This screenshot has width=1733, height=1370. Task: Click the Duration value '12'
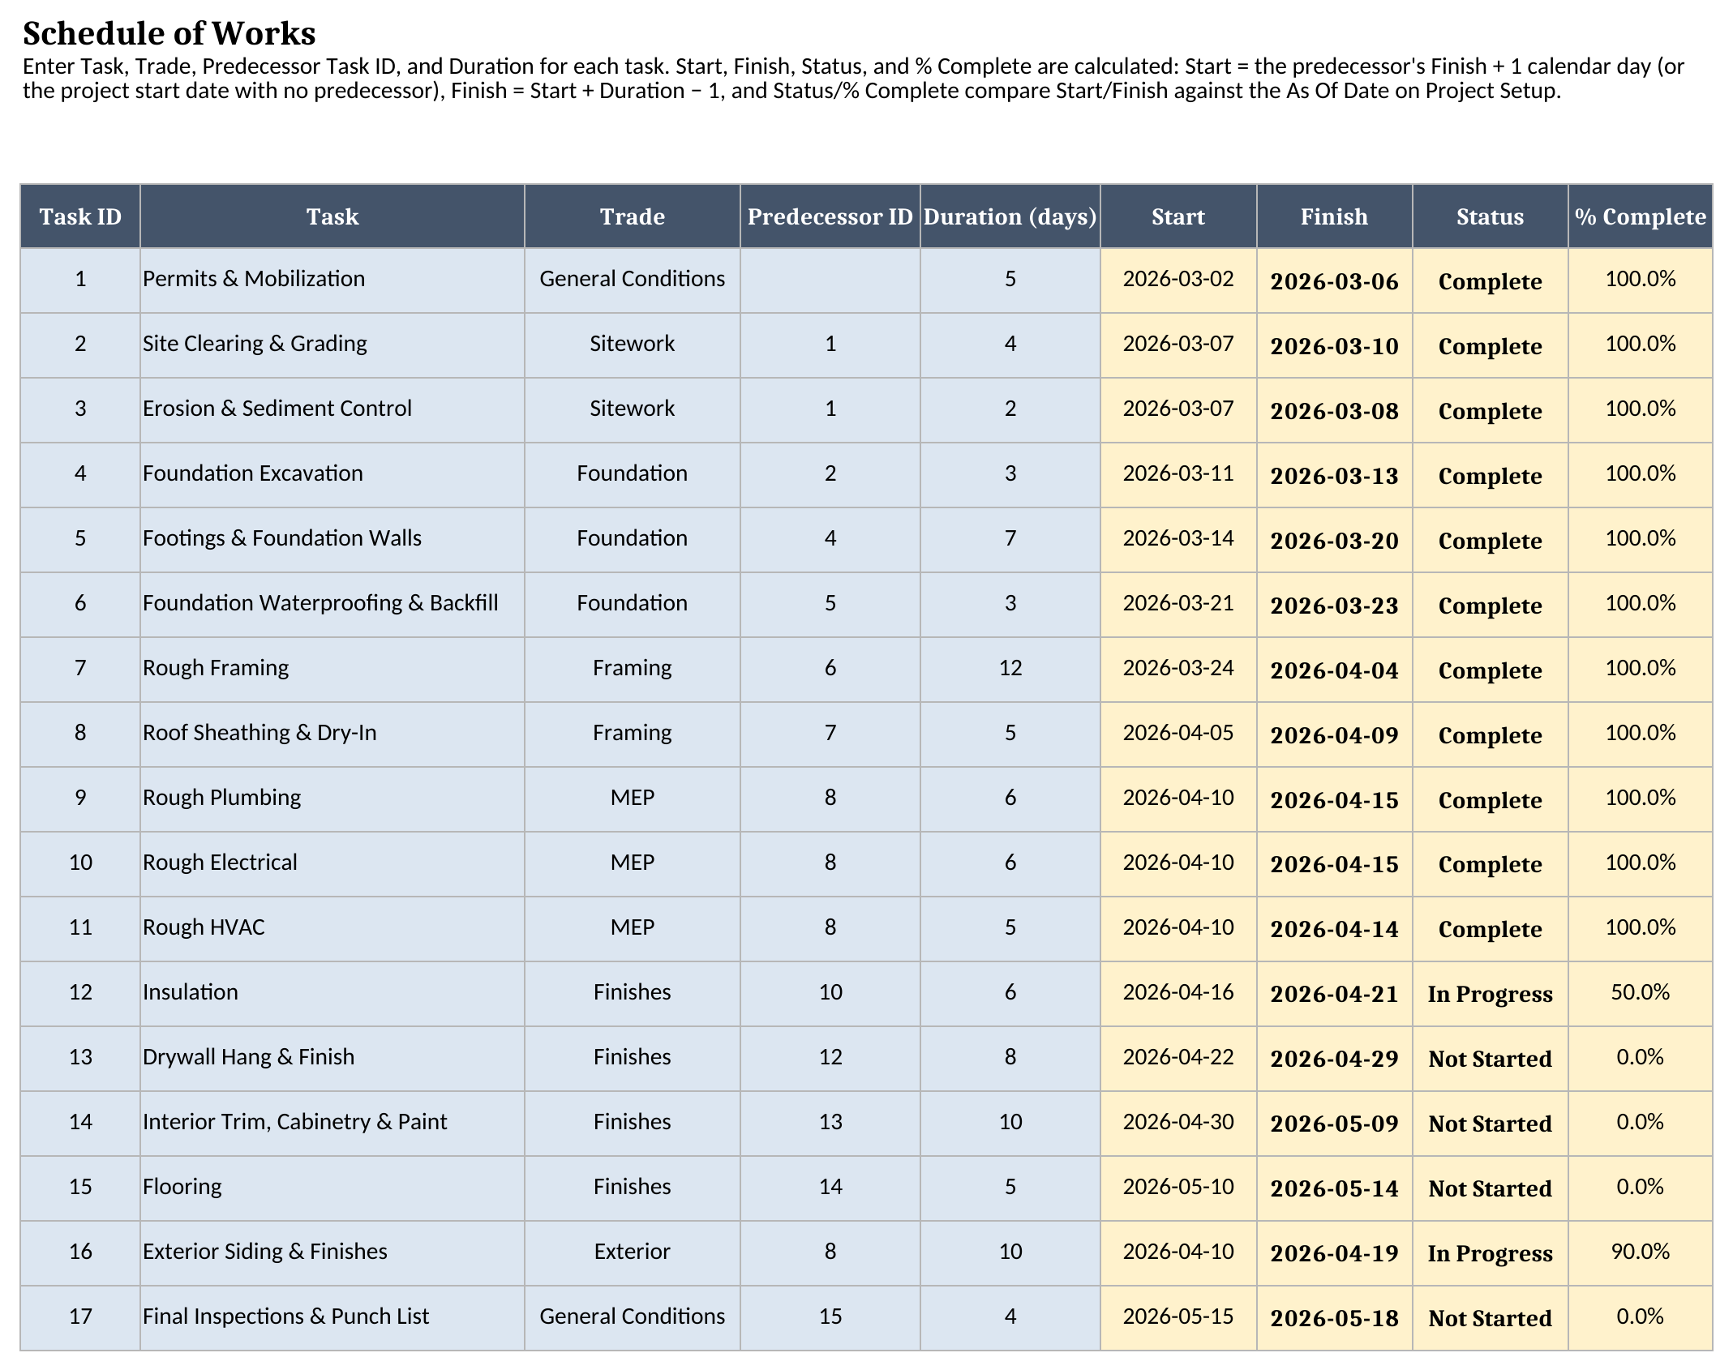tap(1010, 670)
